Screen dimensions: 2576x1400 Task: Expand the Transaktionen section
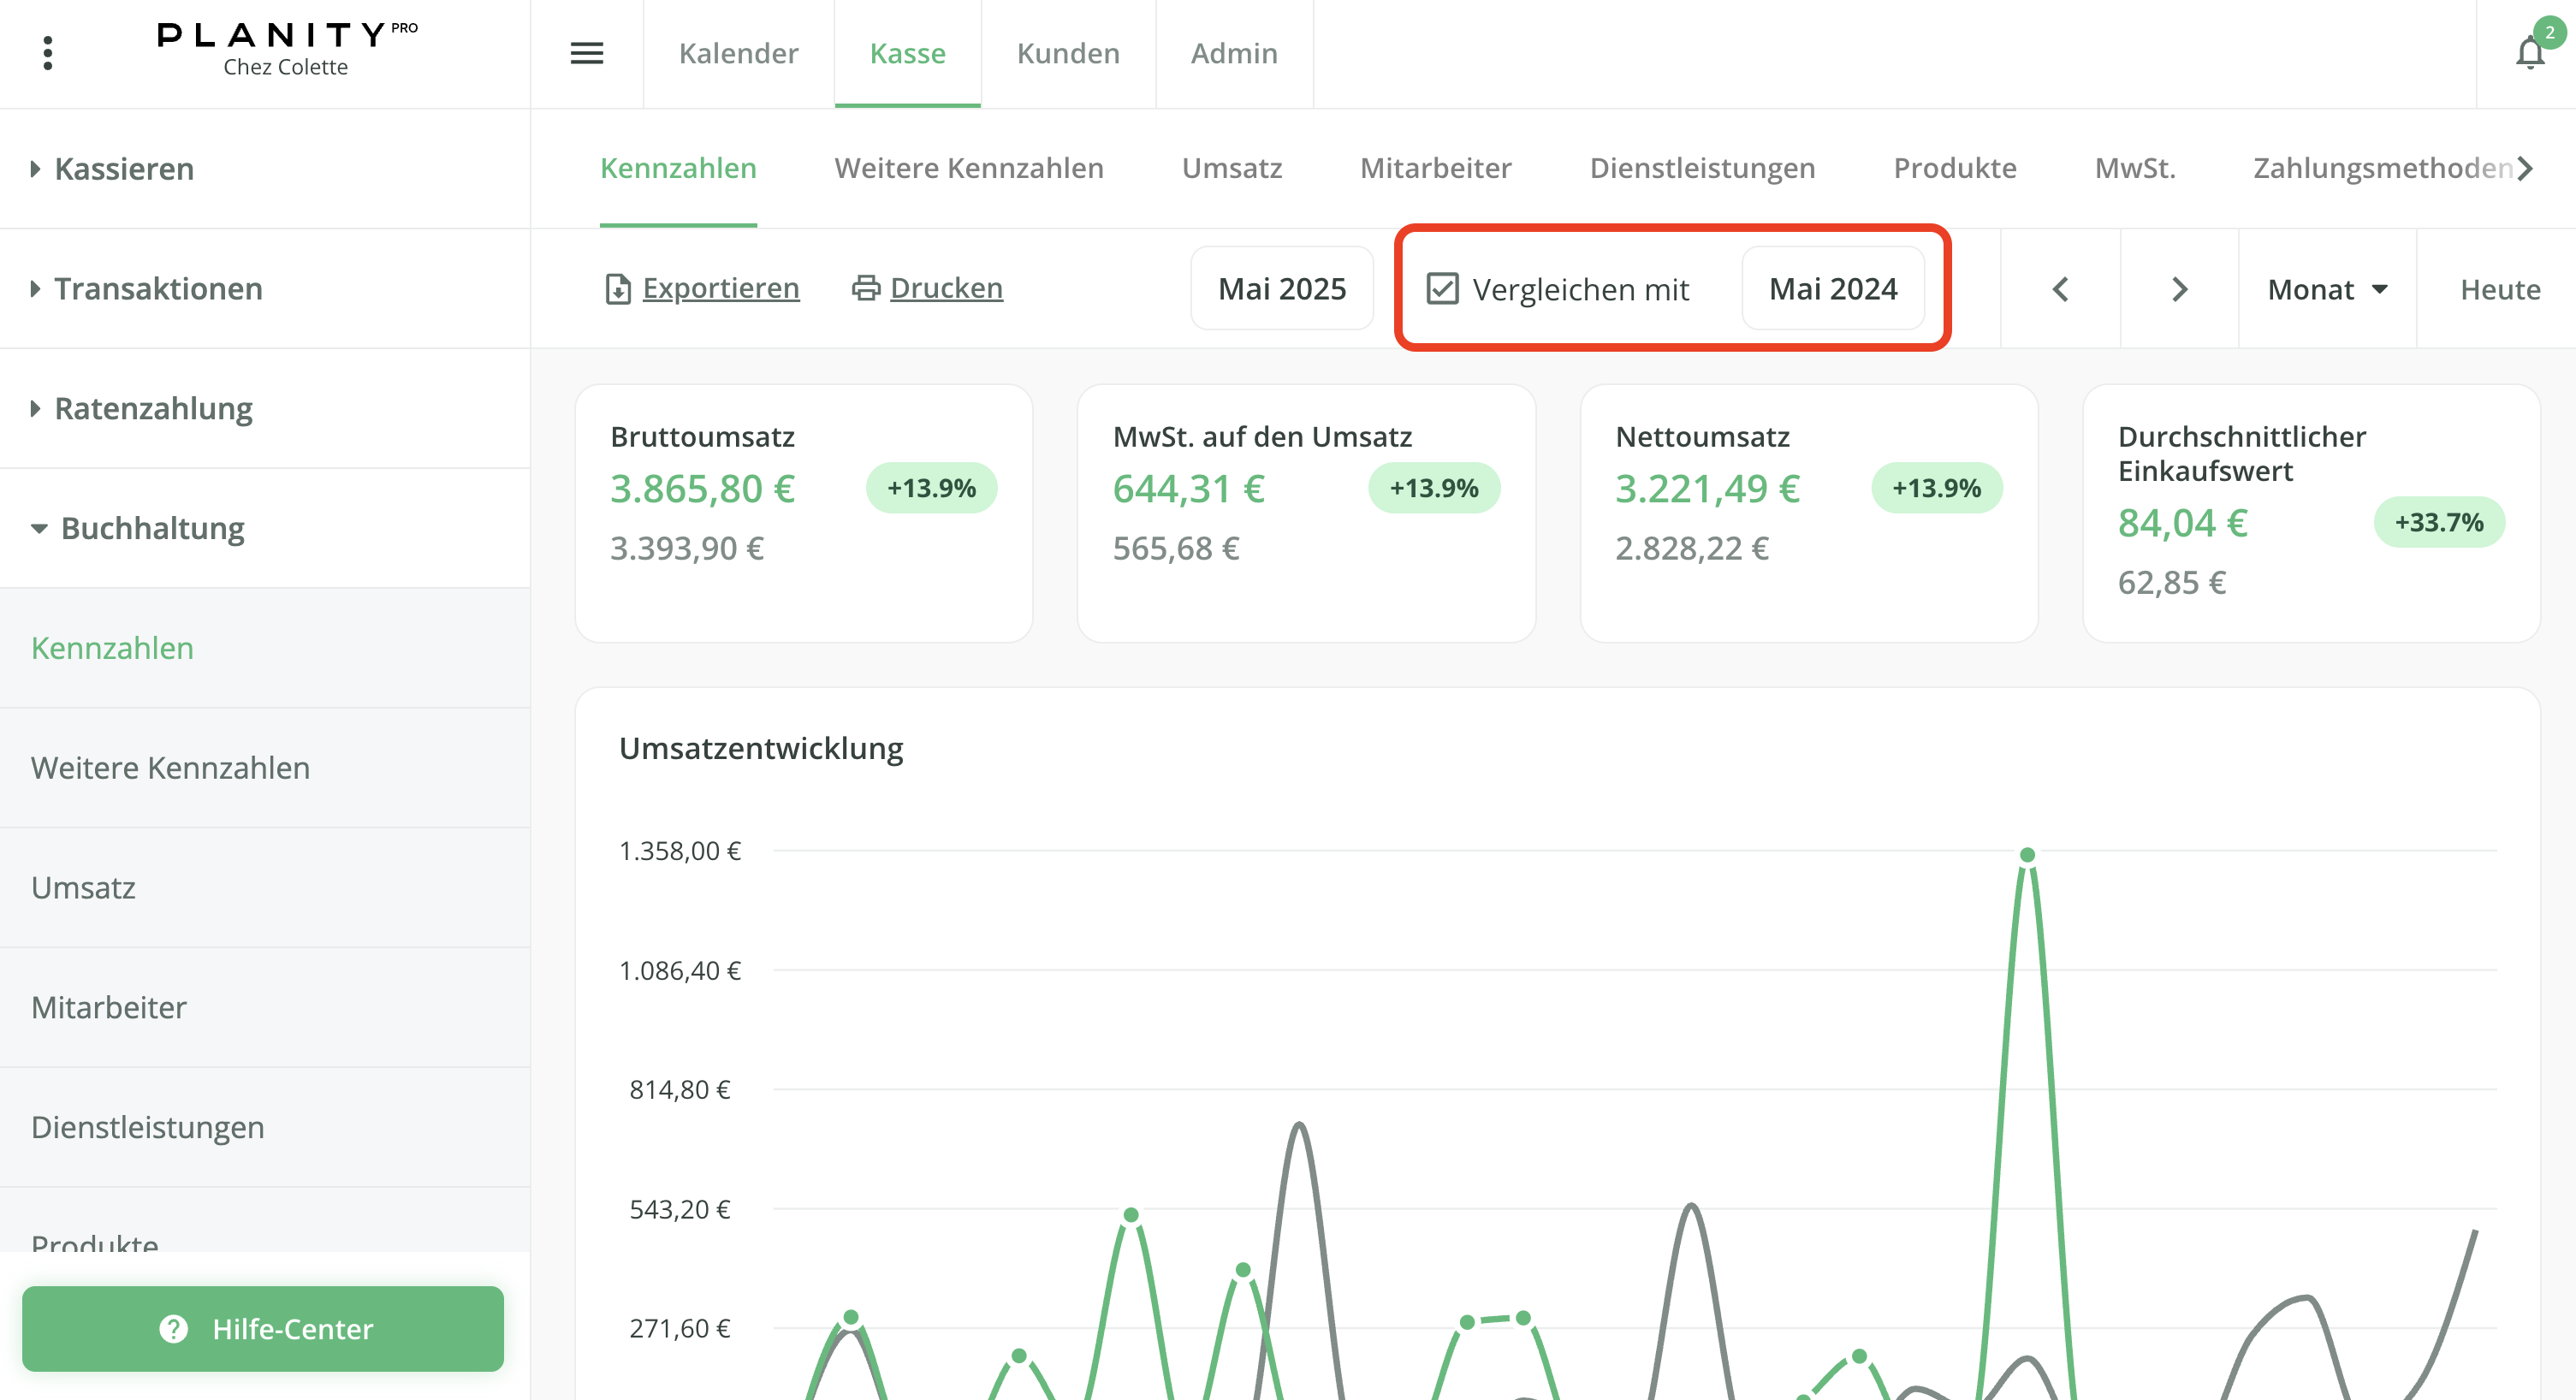pos(265,289)
